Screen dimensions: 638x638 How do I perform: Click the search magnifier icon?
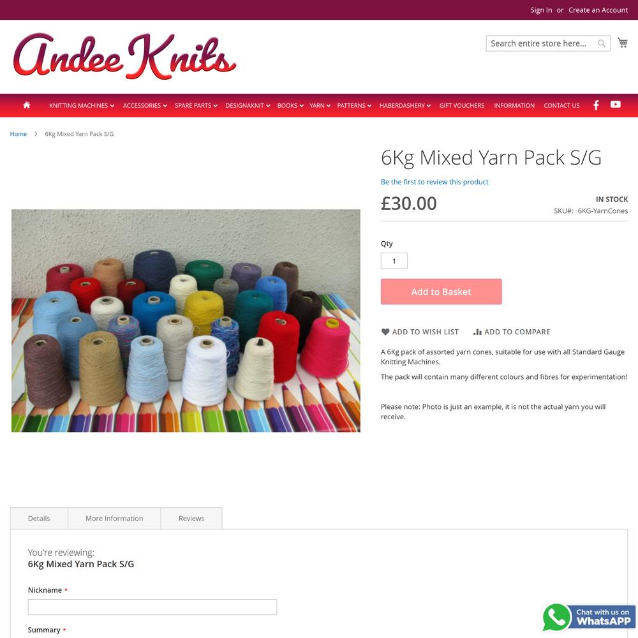tap(601, 43)
